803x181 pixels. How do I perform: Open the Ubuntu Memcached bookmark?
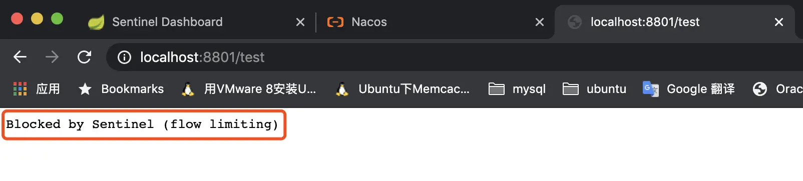pos(403,89)
